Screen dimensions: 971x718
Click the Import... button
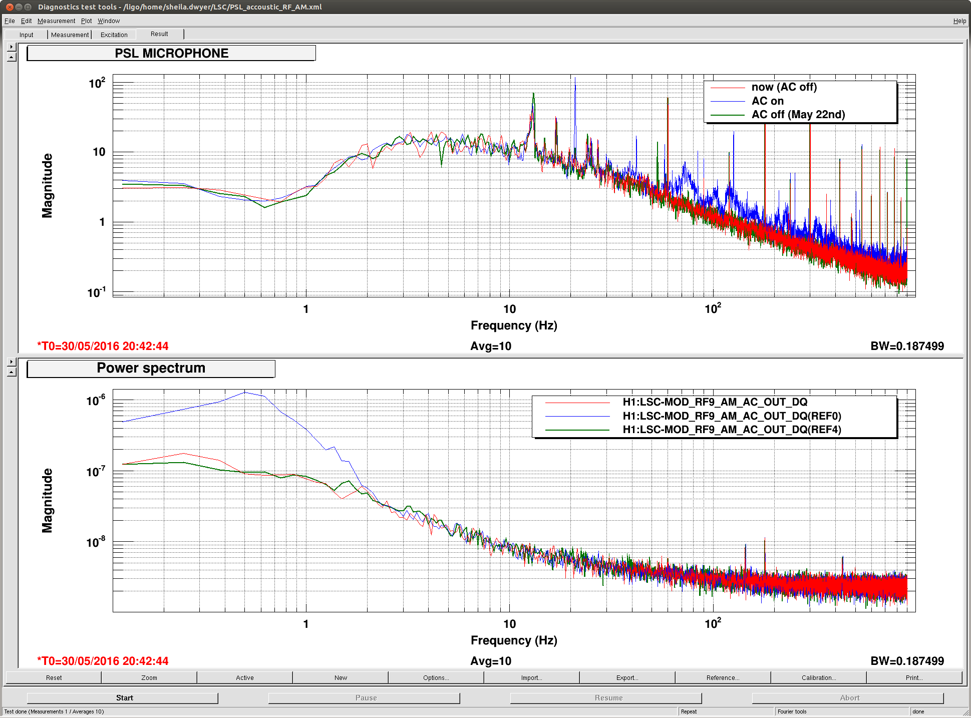(532, 677)
